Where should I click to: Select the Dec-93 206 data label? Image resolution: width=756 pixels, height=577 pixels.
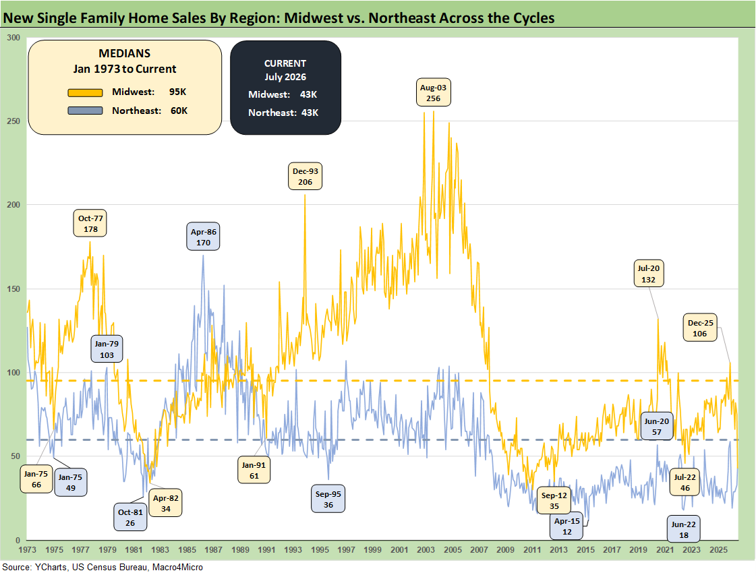point(306,177)
